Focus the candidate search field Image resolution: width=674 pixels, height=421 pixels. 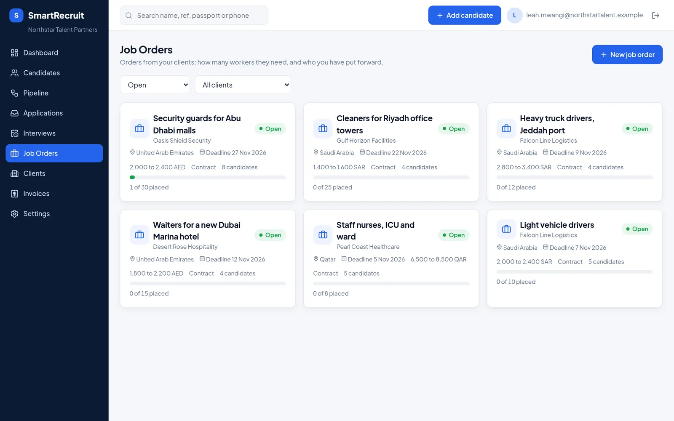[194, 16]
